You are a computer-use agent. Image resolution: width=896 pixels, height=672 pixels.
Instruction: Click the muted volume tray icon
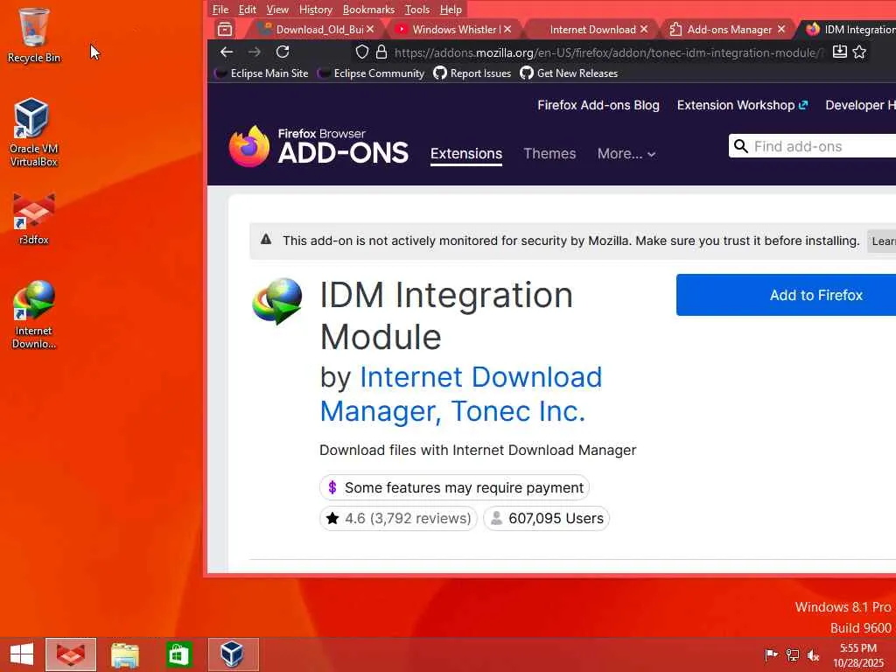813,654
